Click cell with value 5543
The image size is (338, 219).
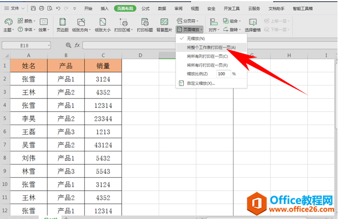pyautogui.click(x=103, y=171)
